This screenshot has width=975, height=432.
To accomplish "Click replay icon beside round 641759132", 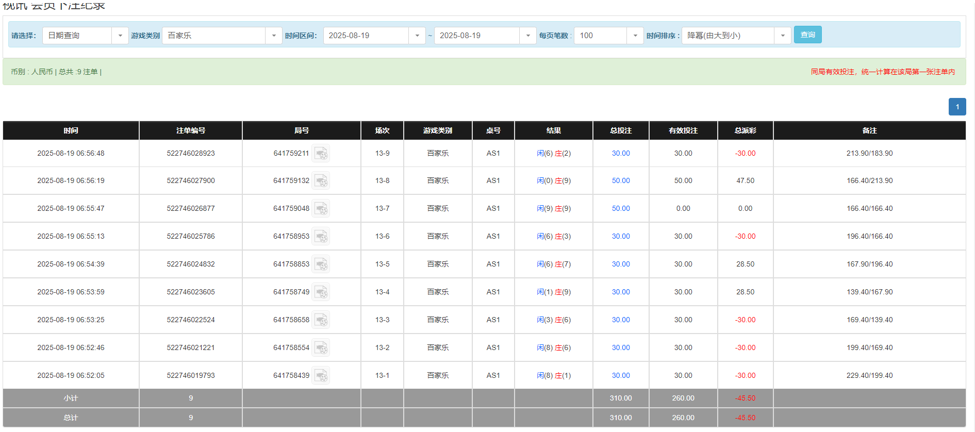I will (321, 181).
